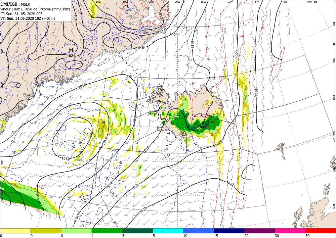Select the medium green 1–3 mm legend swatch

pos(107,231)
